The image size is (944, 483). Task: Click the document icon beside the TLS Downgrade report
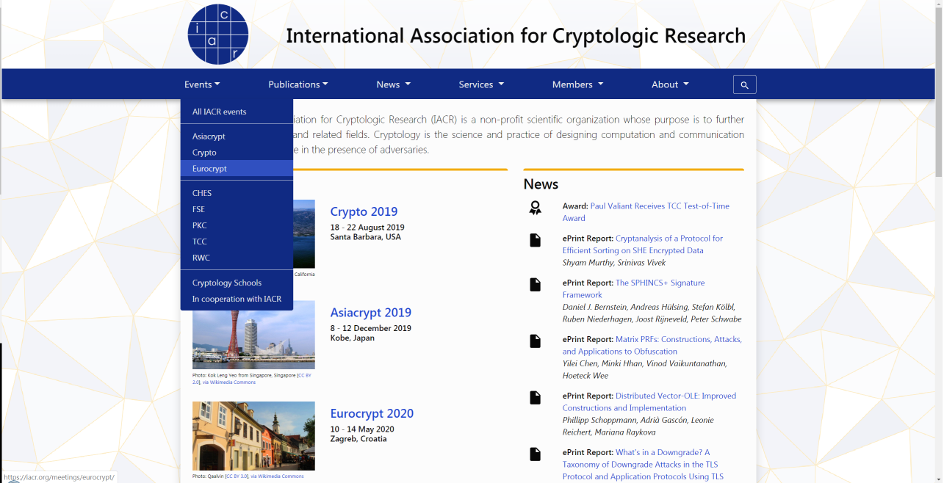pos(535,454)
